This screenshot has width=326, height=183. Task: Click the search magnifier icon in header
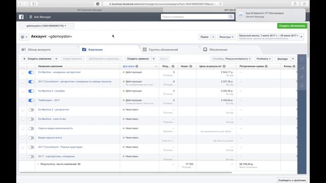point(231,17)
